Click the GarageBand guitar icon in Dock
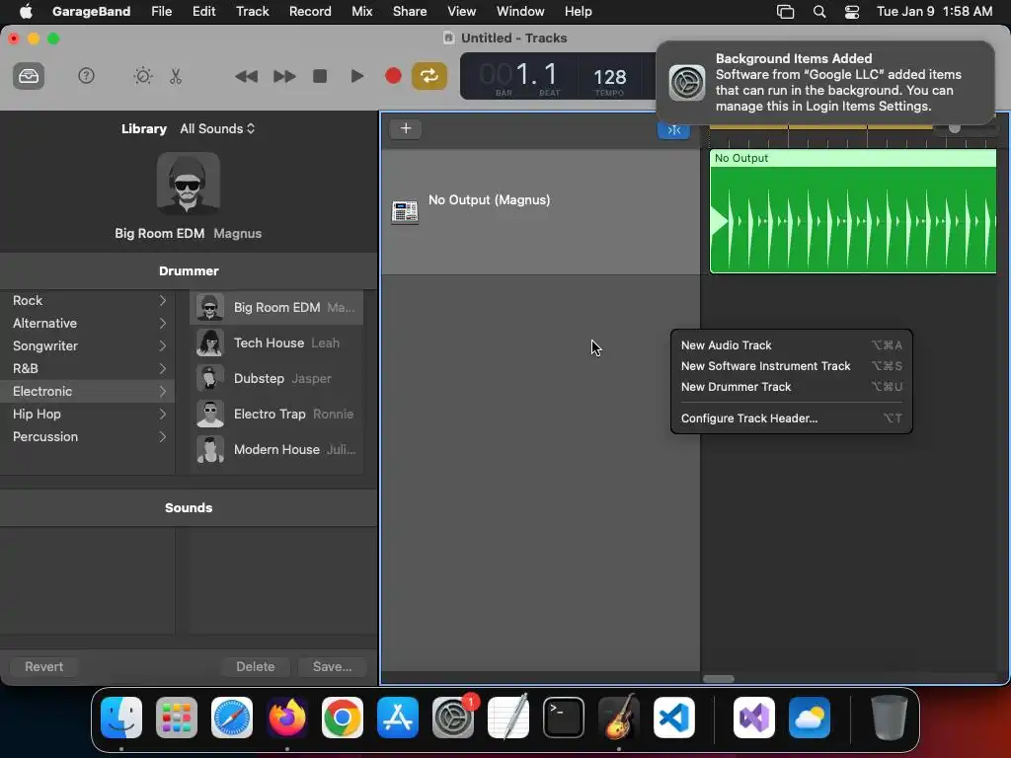 619,718
